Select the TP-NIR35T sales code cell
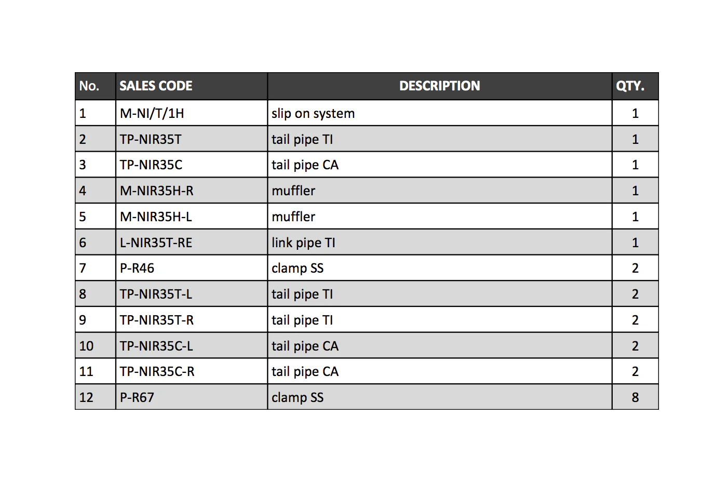 (192, 139)
